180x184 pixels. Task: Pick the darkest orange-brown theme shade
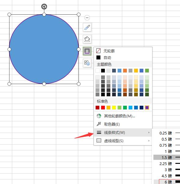pyautogui.click(x=125, y=94)
